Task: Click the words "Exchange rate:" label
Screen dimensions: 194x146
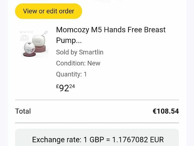Action: 57,140
